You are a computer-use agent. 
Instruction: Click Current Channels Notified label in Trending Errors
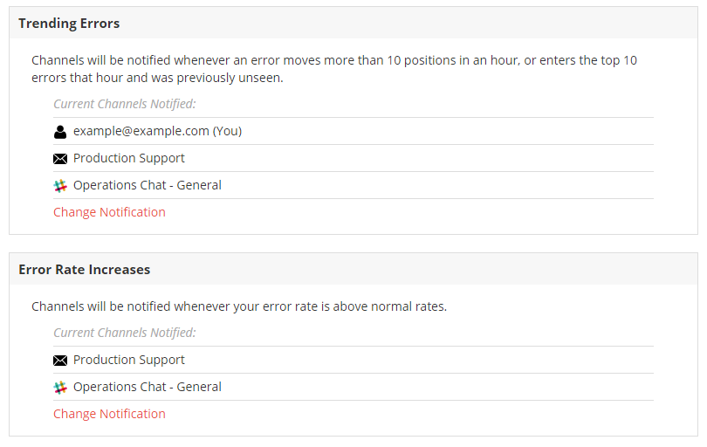125,104
